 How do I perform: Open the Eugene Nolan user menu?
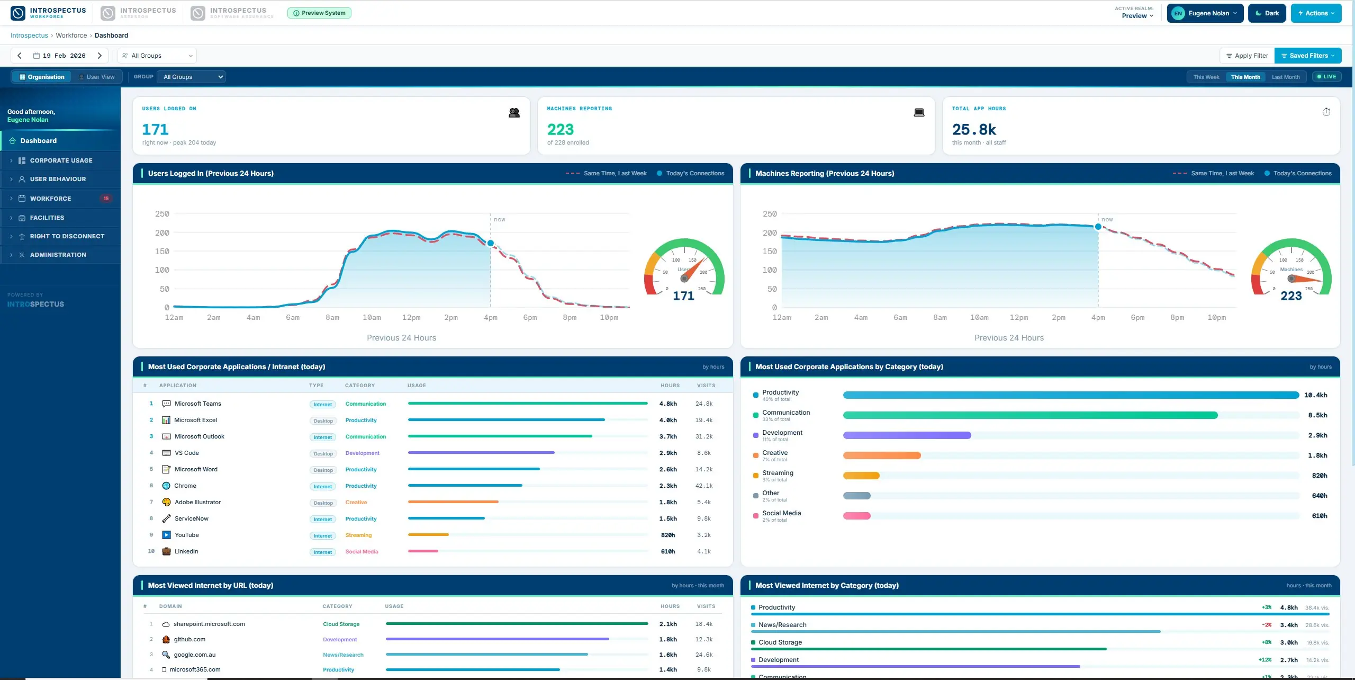click(1205, 13)
